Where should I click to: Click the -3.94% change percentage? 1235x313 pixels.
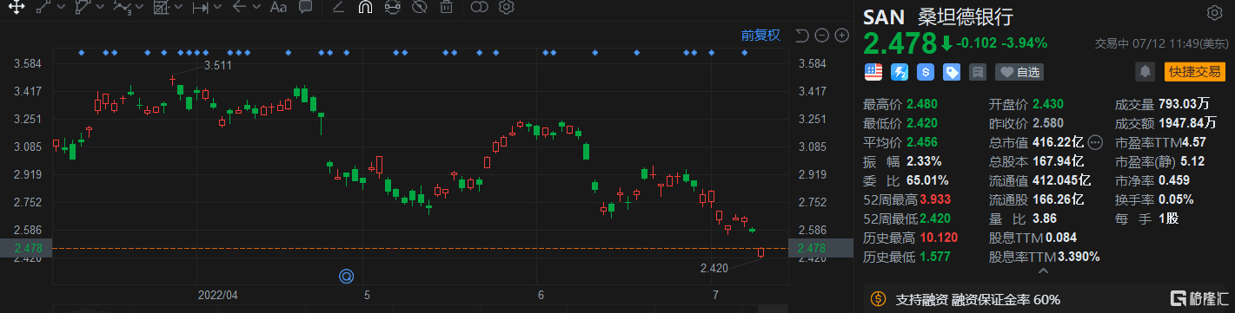coord(1025,42)
